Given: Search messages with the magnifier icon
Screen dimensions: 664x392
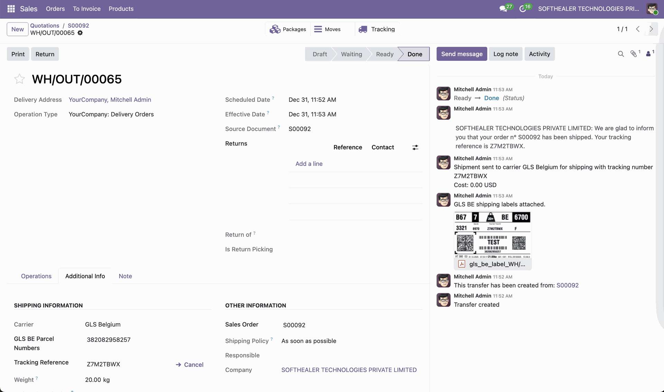Looking at the screenshot, I should 621,54.
